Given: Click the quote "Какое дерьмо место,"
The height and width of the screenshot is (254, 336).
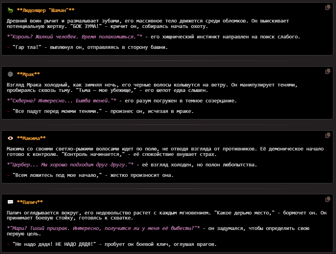Looking at the screenshot, I should [244, 213].
